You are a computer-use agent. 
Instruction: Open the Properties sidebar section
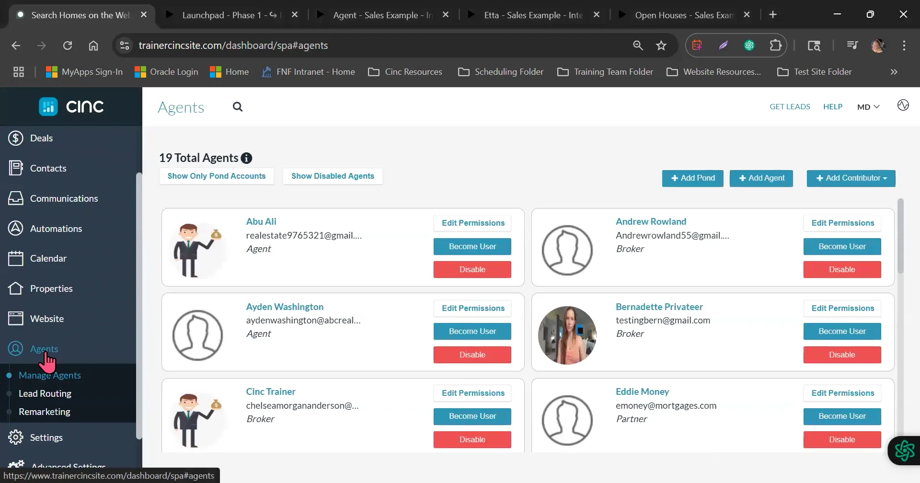51,288
